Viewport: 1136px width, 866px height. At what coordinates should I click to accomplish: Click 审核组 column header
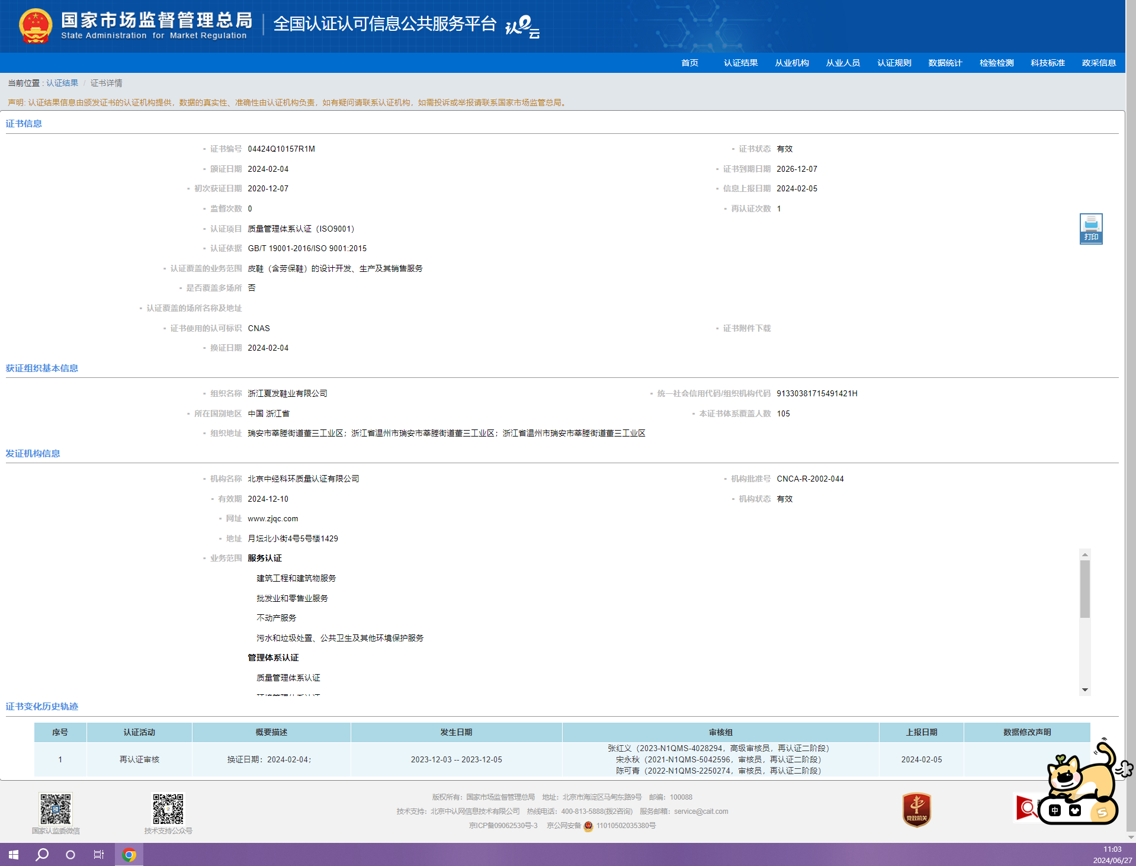click(x=720, y=732)
